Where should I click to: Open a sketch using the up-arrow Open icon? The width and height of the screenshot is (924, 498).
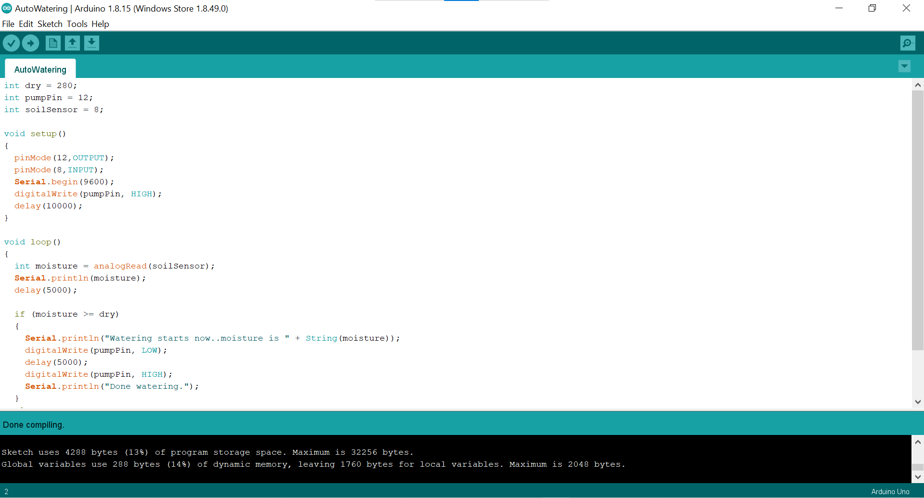pyautogui.click(x=72, y=43)
